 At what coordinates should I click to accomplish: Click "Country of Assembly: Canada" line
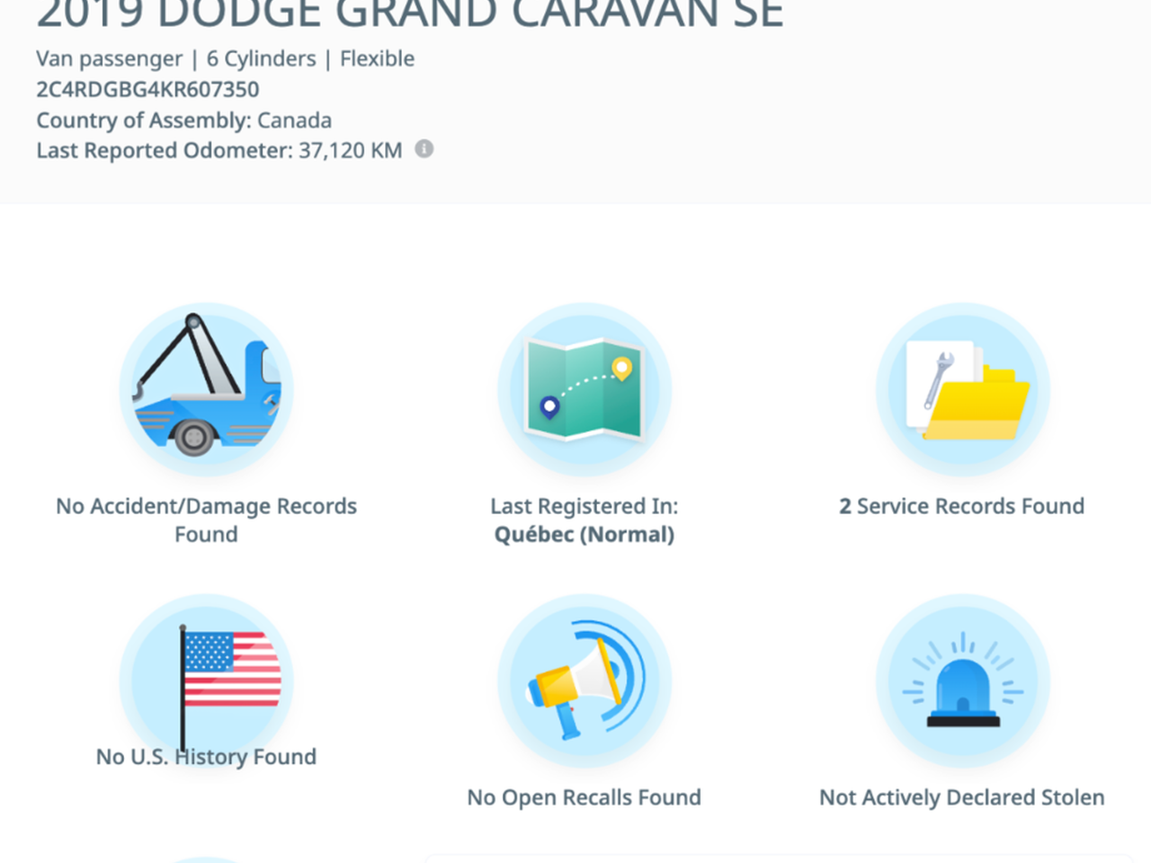183,120
